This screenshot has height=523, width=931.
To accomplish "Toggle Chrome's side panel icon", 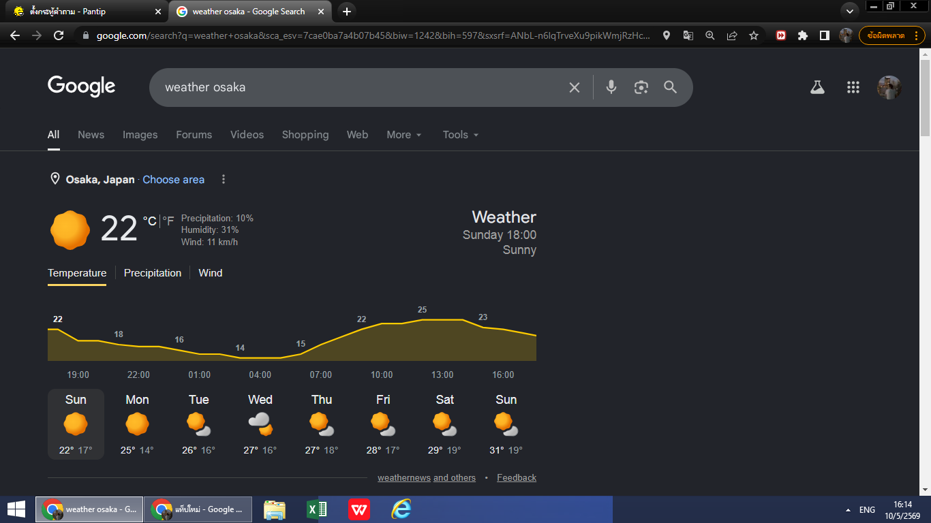I will click(824, 35).
